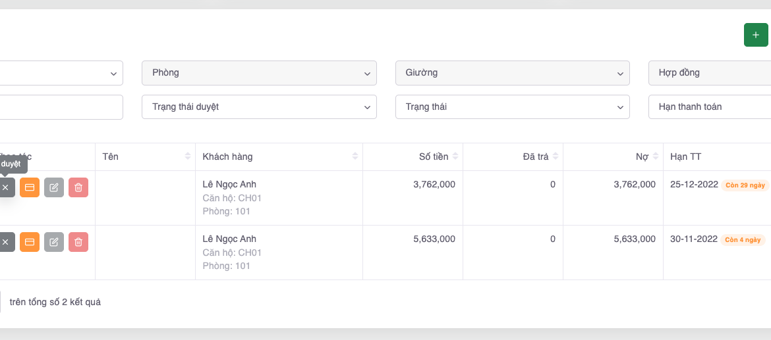Click the gray X icon in the first row
This screenshot has width=771, height=340.
coord(5,187)
